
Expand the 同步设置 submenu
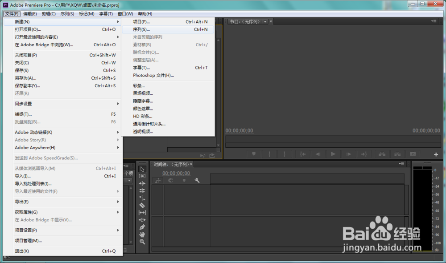pos(62,104)
